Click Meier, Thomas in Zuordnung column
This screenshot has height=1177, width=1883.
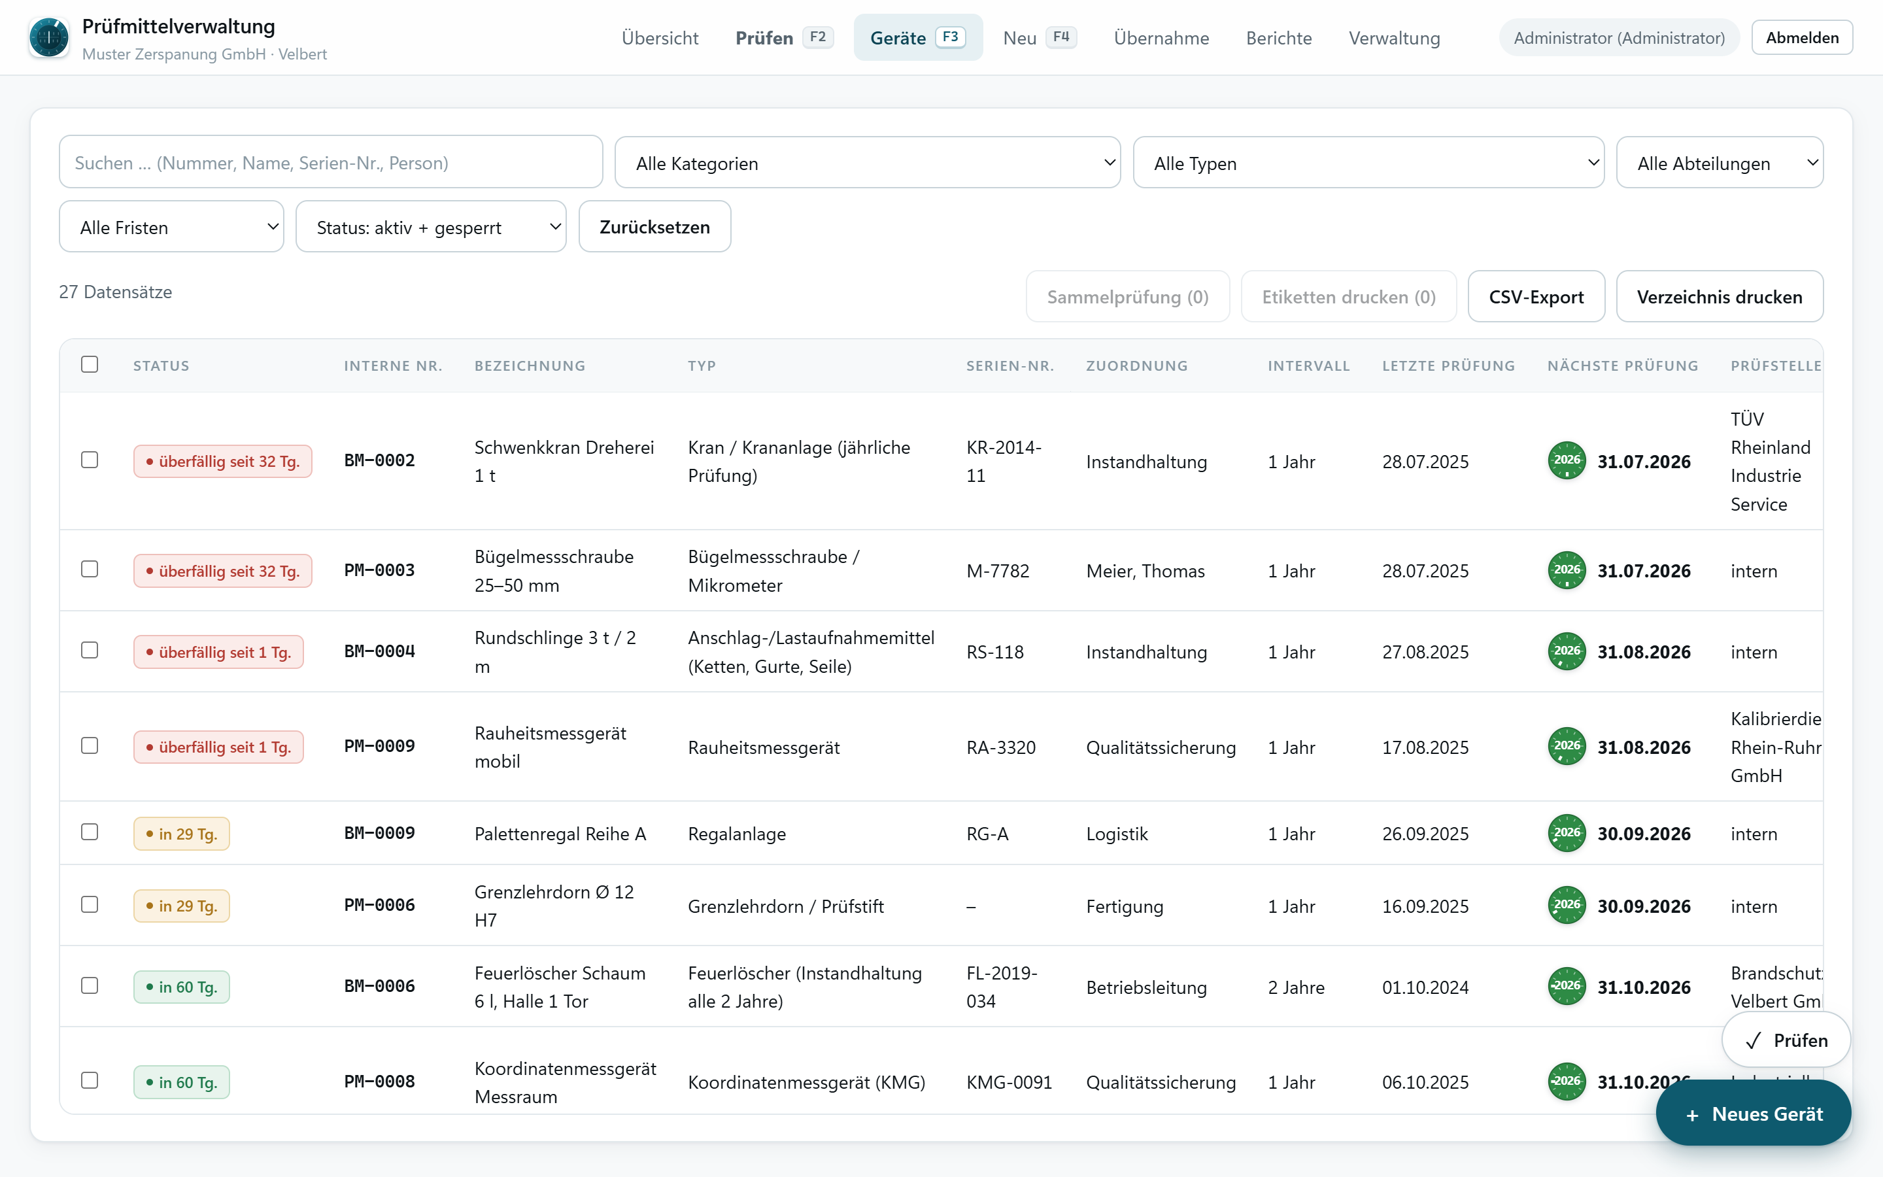[x=1145, y=571]
